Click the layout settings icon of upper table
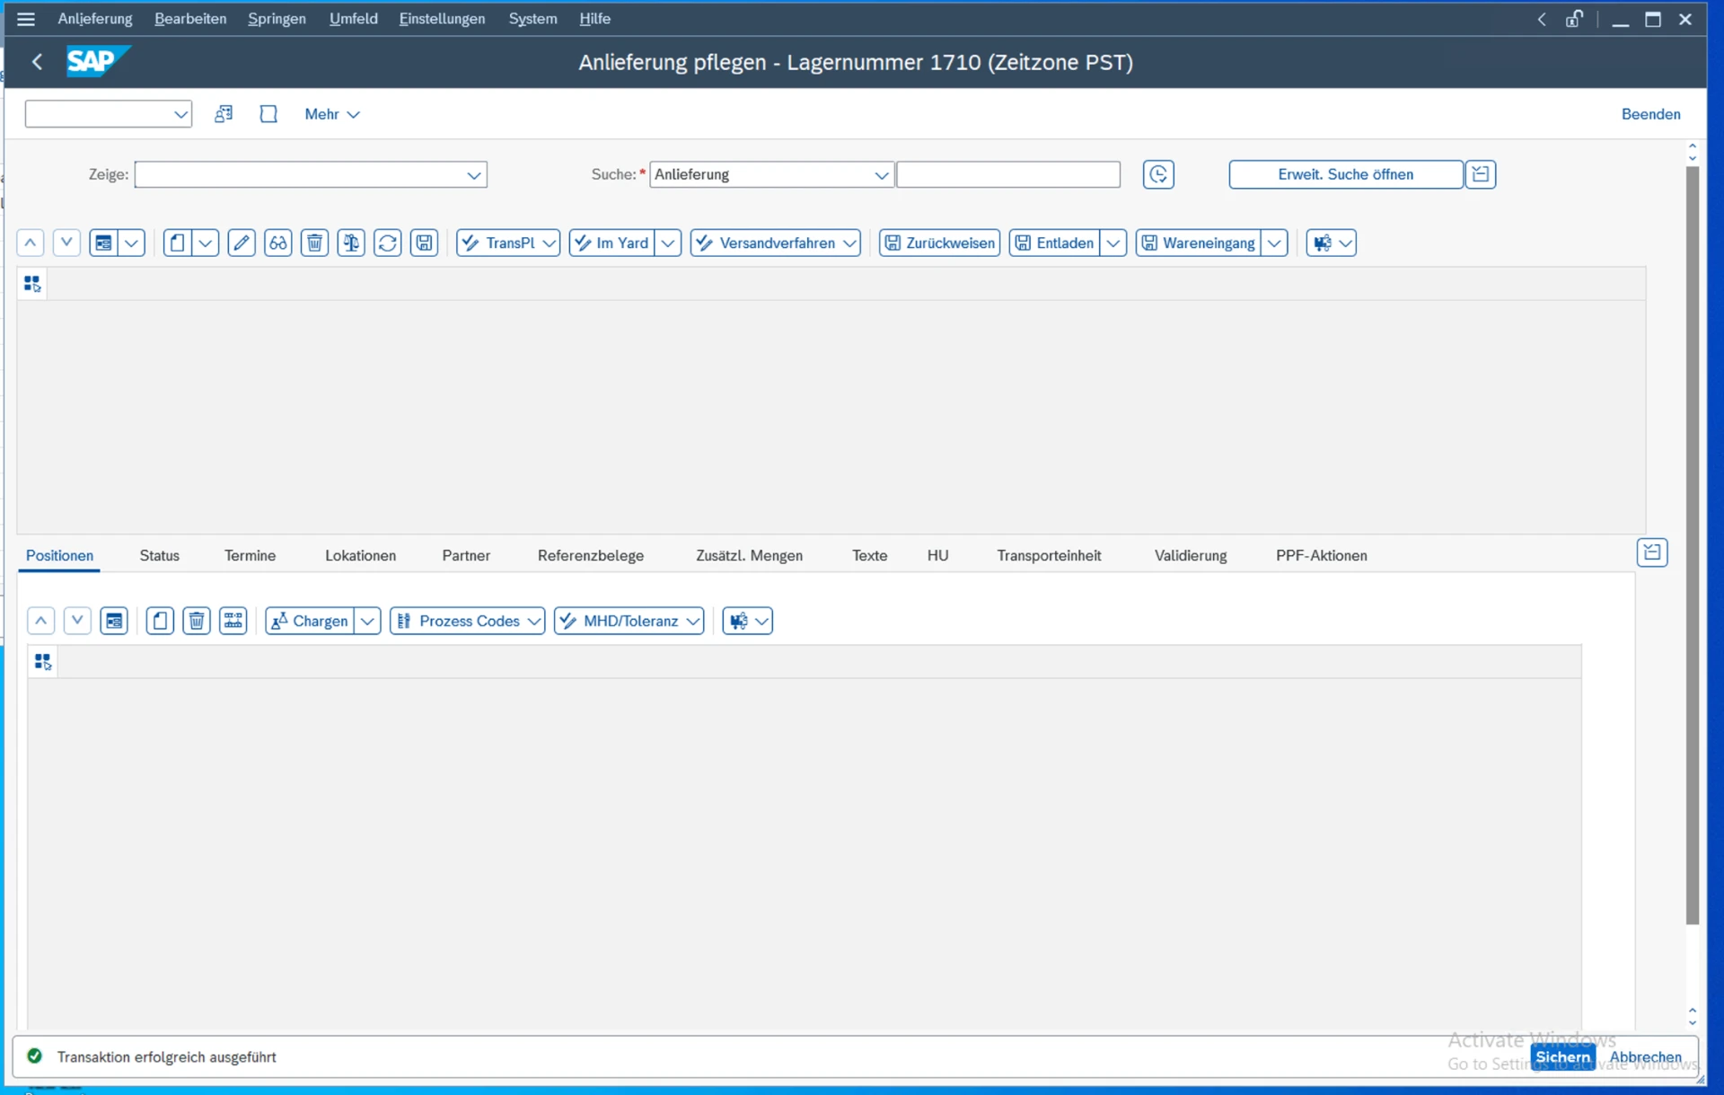The width and height of the screenshot is (1724, 1095). pyautogui.click(x=32, y=284)
